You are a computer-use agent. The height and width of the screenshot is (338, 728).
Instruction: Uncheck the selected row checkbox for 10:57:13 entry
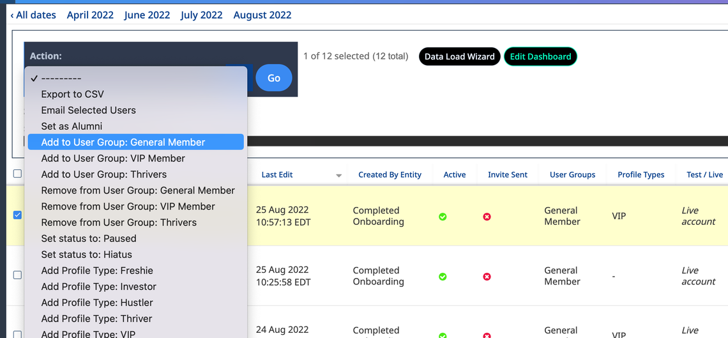pyautogui.click(x=17, y=215)
